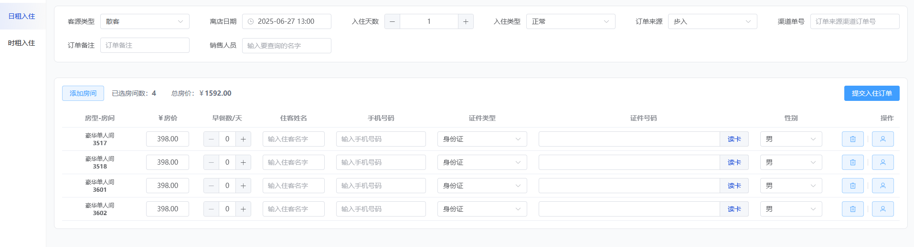This screenshot has width=914, height=247.
Task: Click the guest person icon for room 3518
Action: coord(882,162)
